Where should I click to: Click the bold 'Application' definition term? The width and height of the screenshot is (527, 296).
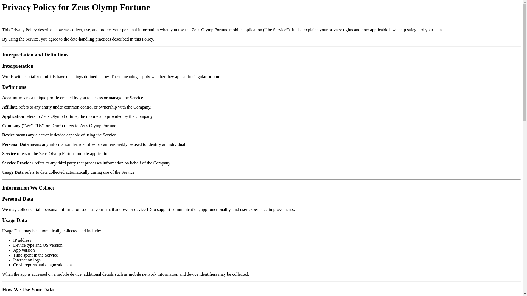tap(13, 116)
